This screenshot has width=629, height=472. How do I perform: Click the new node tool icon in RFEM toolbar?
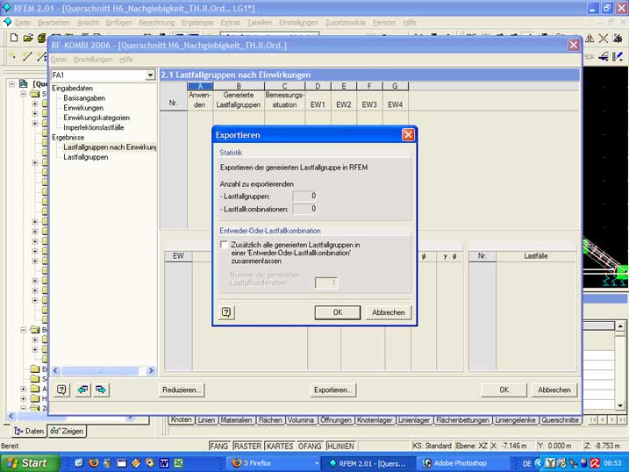[x=12, y=56]
